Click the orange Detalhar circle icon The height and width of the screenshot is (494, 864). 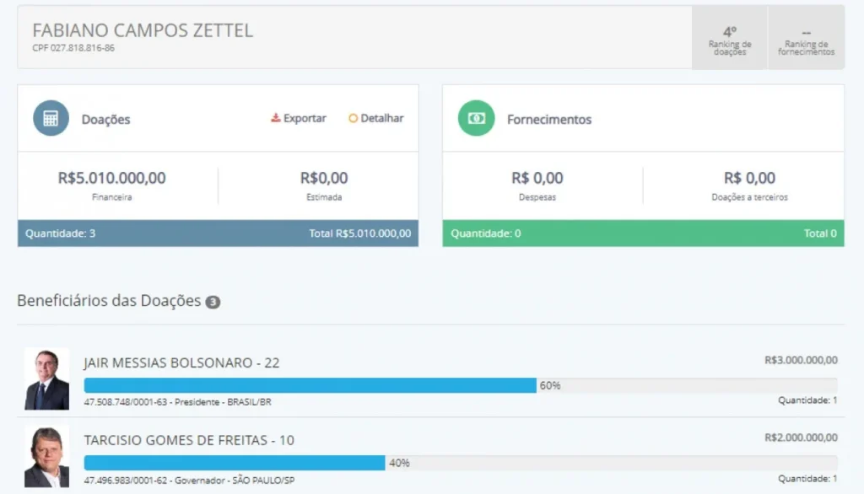pos(354,118)
